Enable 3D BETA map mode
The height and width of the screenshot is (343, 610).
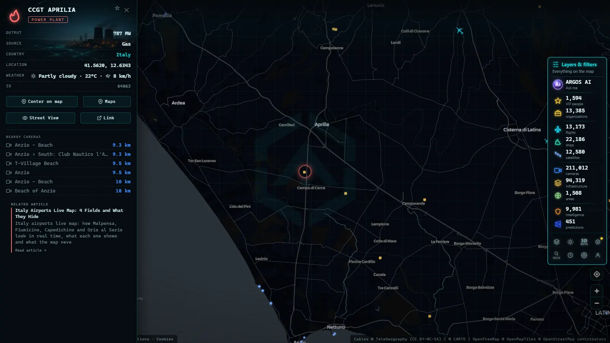[584, 242]
